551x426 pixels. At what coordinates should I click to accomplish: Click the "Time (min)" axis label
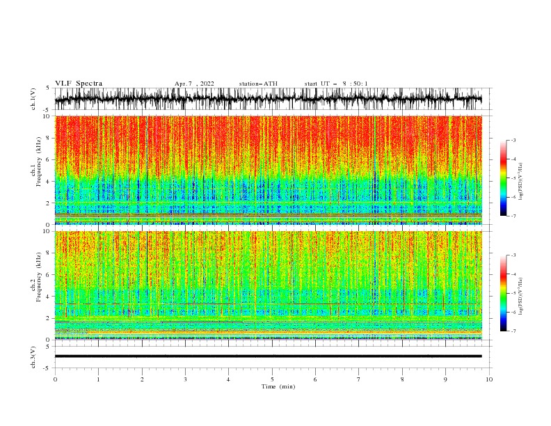tap(278, 386)
